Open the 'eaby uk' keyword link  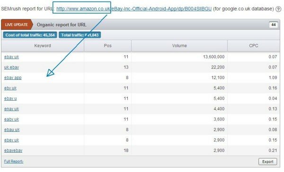coord(11,119)
